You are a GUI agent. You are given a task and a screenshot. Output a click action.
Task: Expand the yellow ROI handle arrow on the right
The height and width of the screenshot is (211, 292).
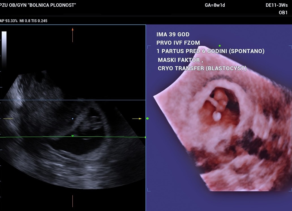[x=138, y=118]
